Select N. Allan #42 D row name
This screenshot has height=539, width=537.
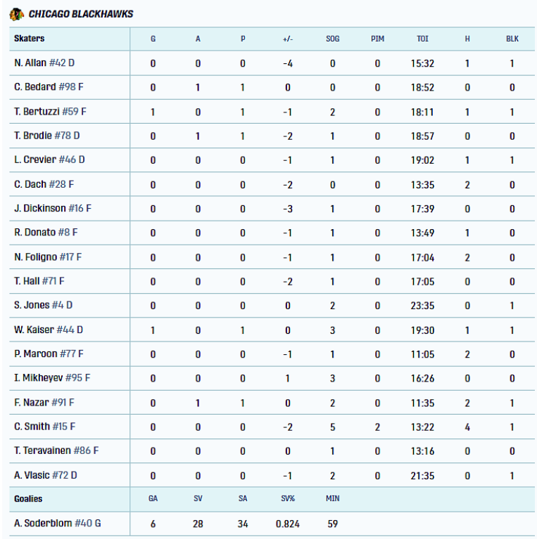(44, 63)
